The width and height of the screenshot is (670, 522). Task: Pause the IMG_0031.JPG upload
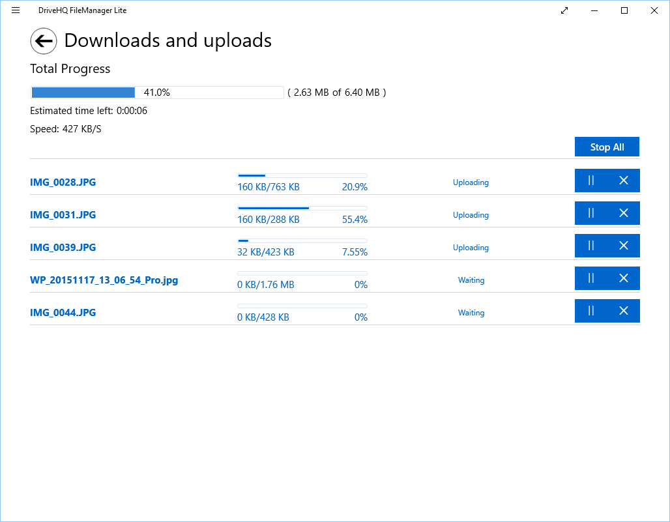coord(590,213)
